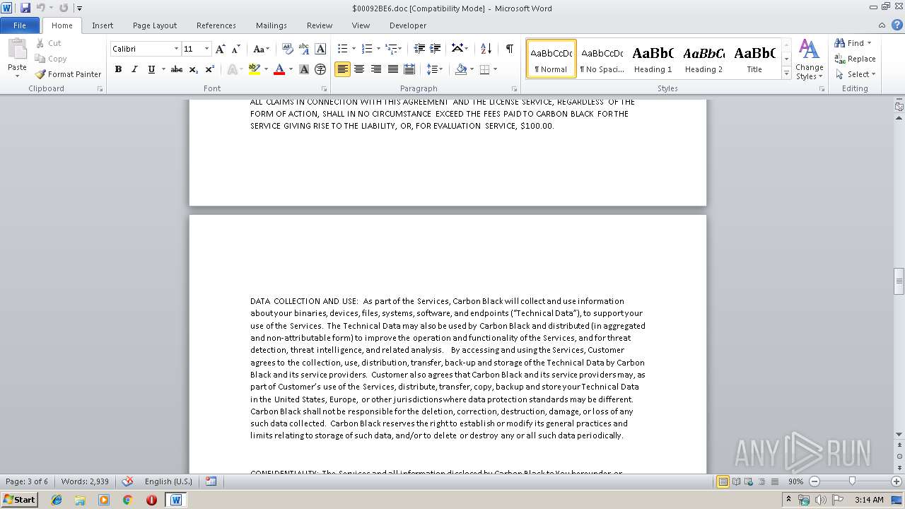Image resolution: width=905 pixels, height=509 pixels.
Task: Apply the red font color
Action: pyautogui.click(x=279, y=69)
